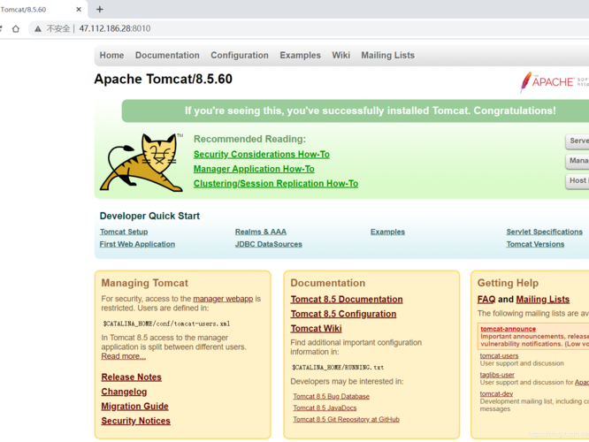
Task: Open the FAQ link in Getting Help
Action: click(x=486, y=300)
